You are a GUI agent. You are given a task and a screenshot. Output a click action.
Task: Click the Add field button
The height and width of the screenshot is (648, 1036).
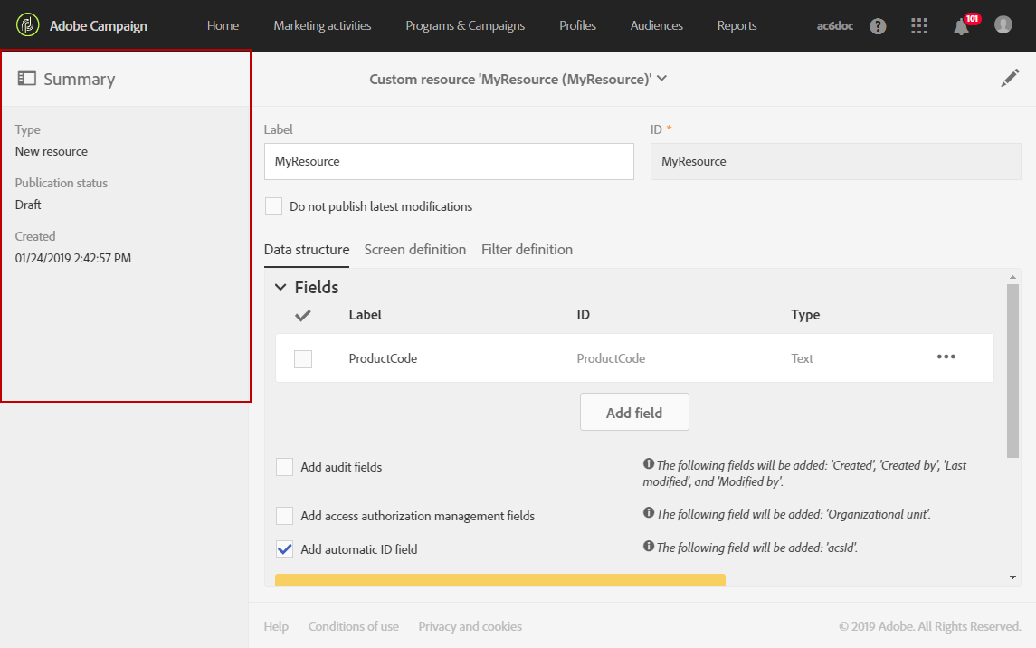coord(634,413)
